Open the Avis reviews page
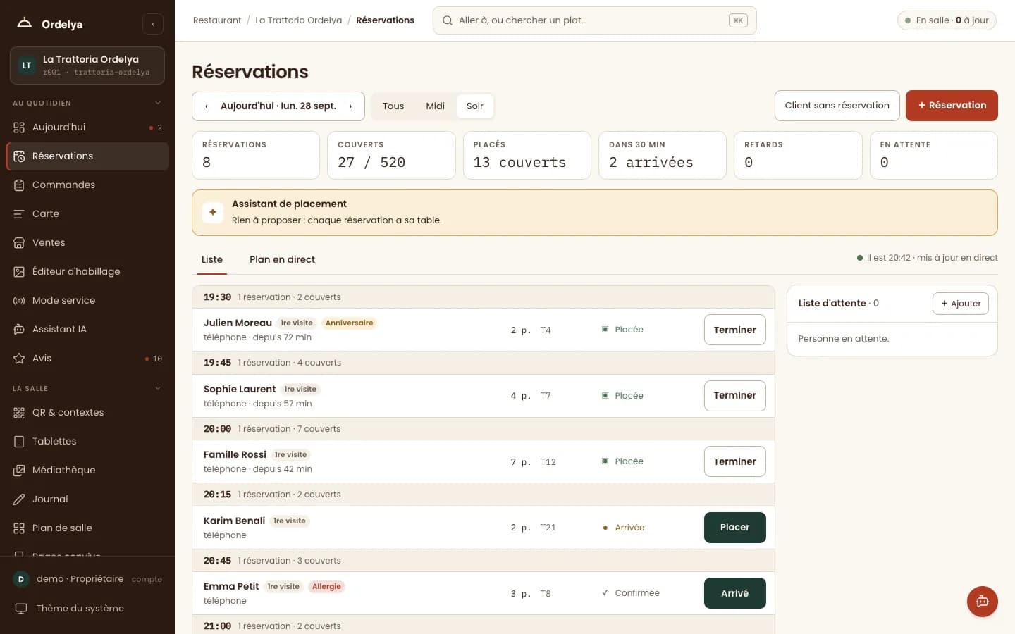1015x634 pixels. click(87, 358)
